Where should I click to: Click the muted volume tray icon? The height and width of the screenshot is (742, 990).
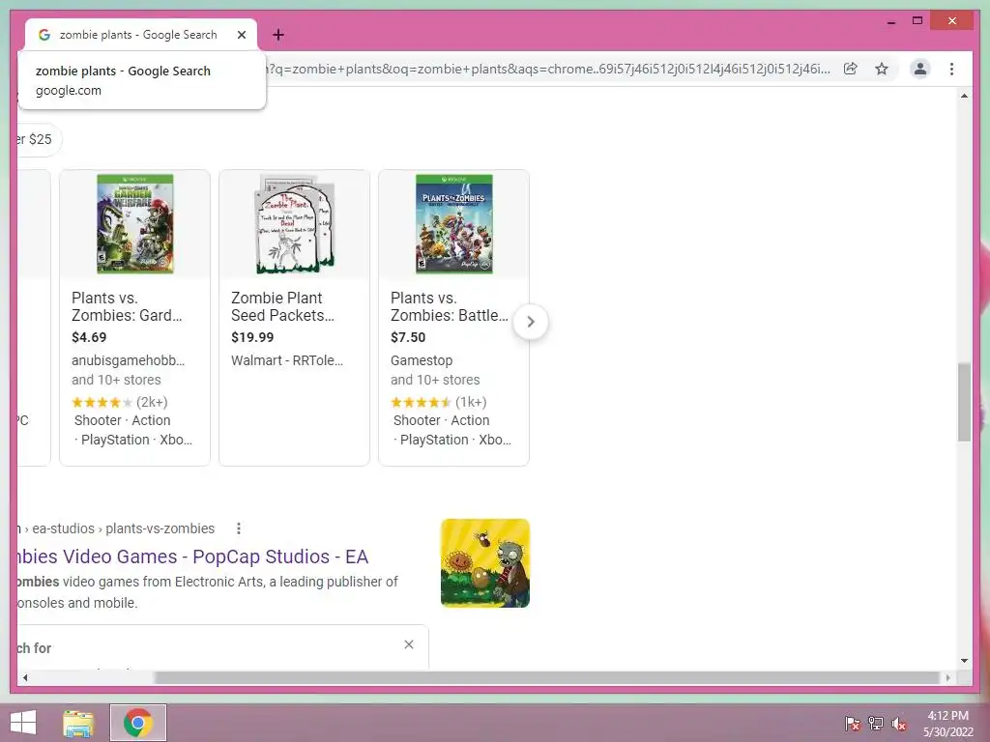click(899, 723)
